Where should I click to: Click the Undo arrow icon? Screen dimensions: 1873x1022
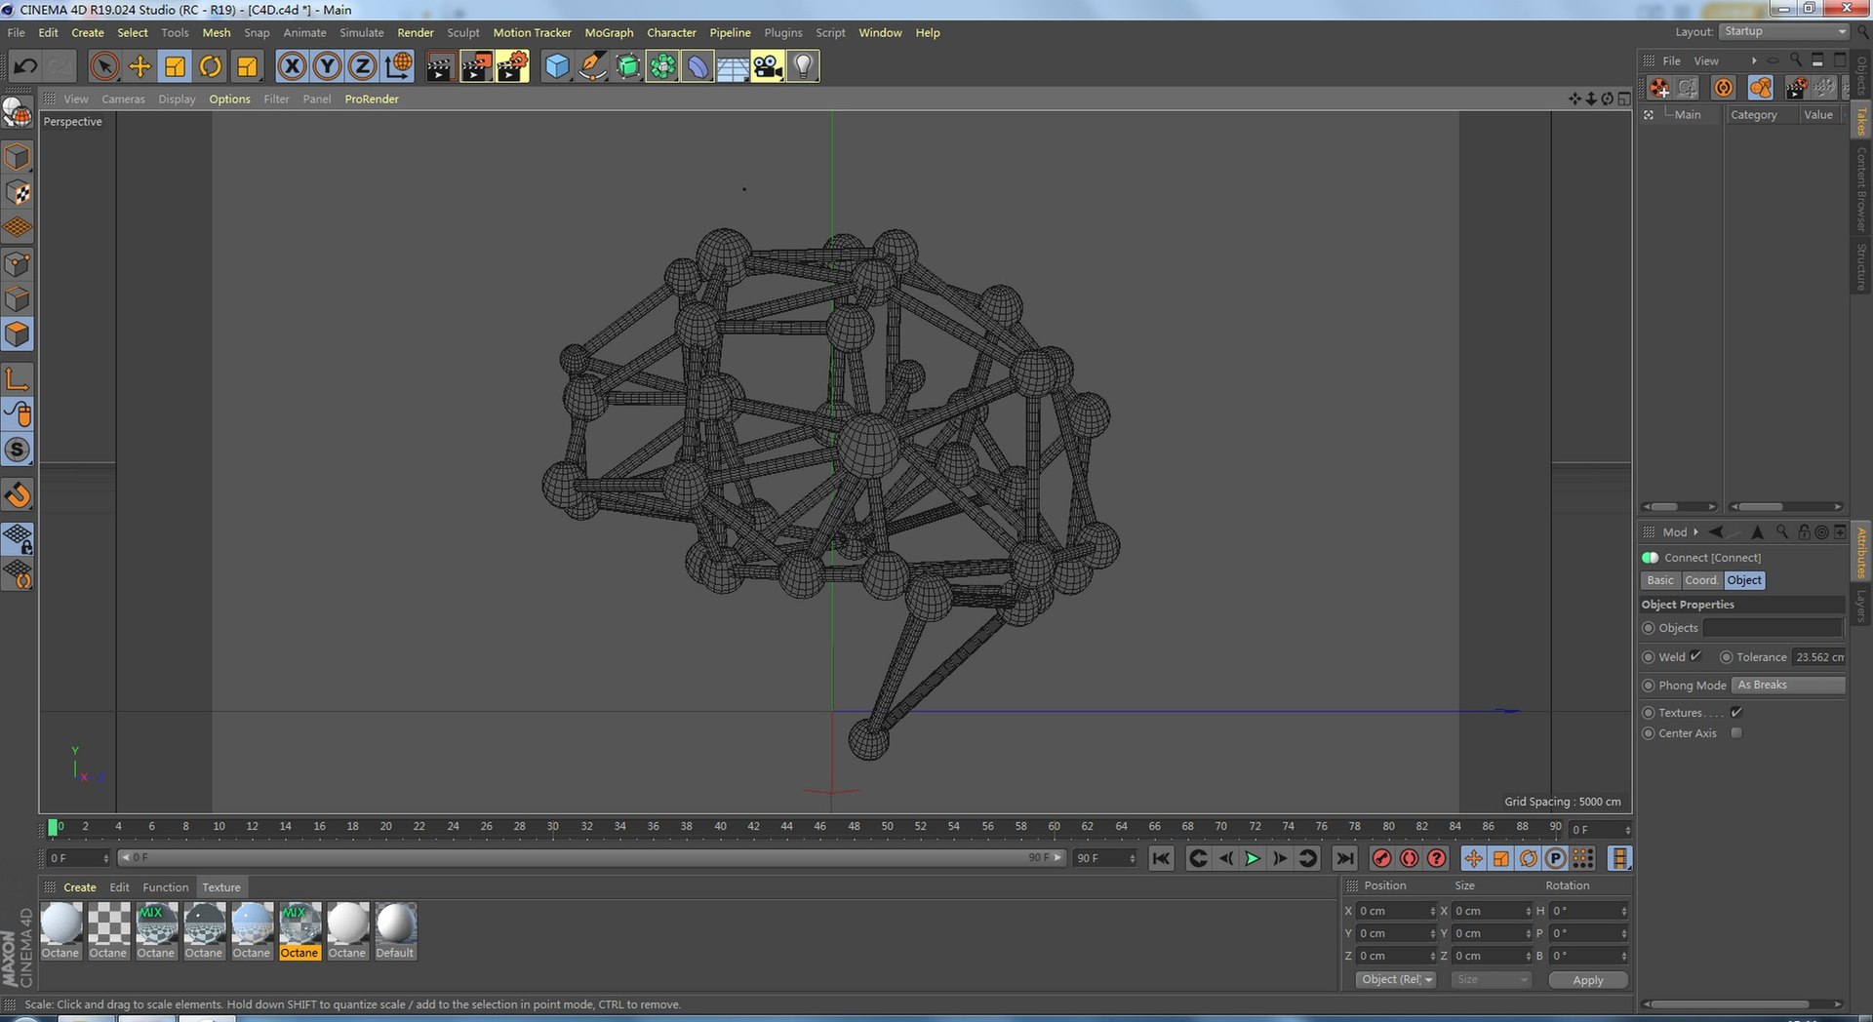25,66
